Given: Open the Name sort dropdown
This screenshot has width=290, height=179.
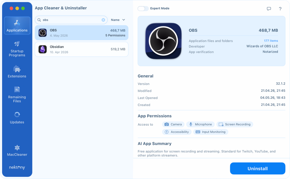Looking at the screenshot, I should tap(118, 20).
